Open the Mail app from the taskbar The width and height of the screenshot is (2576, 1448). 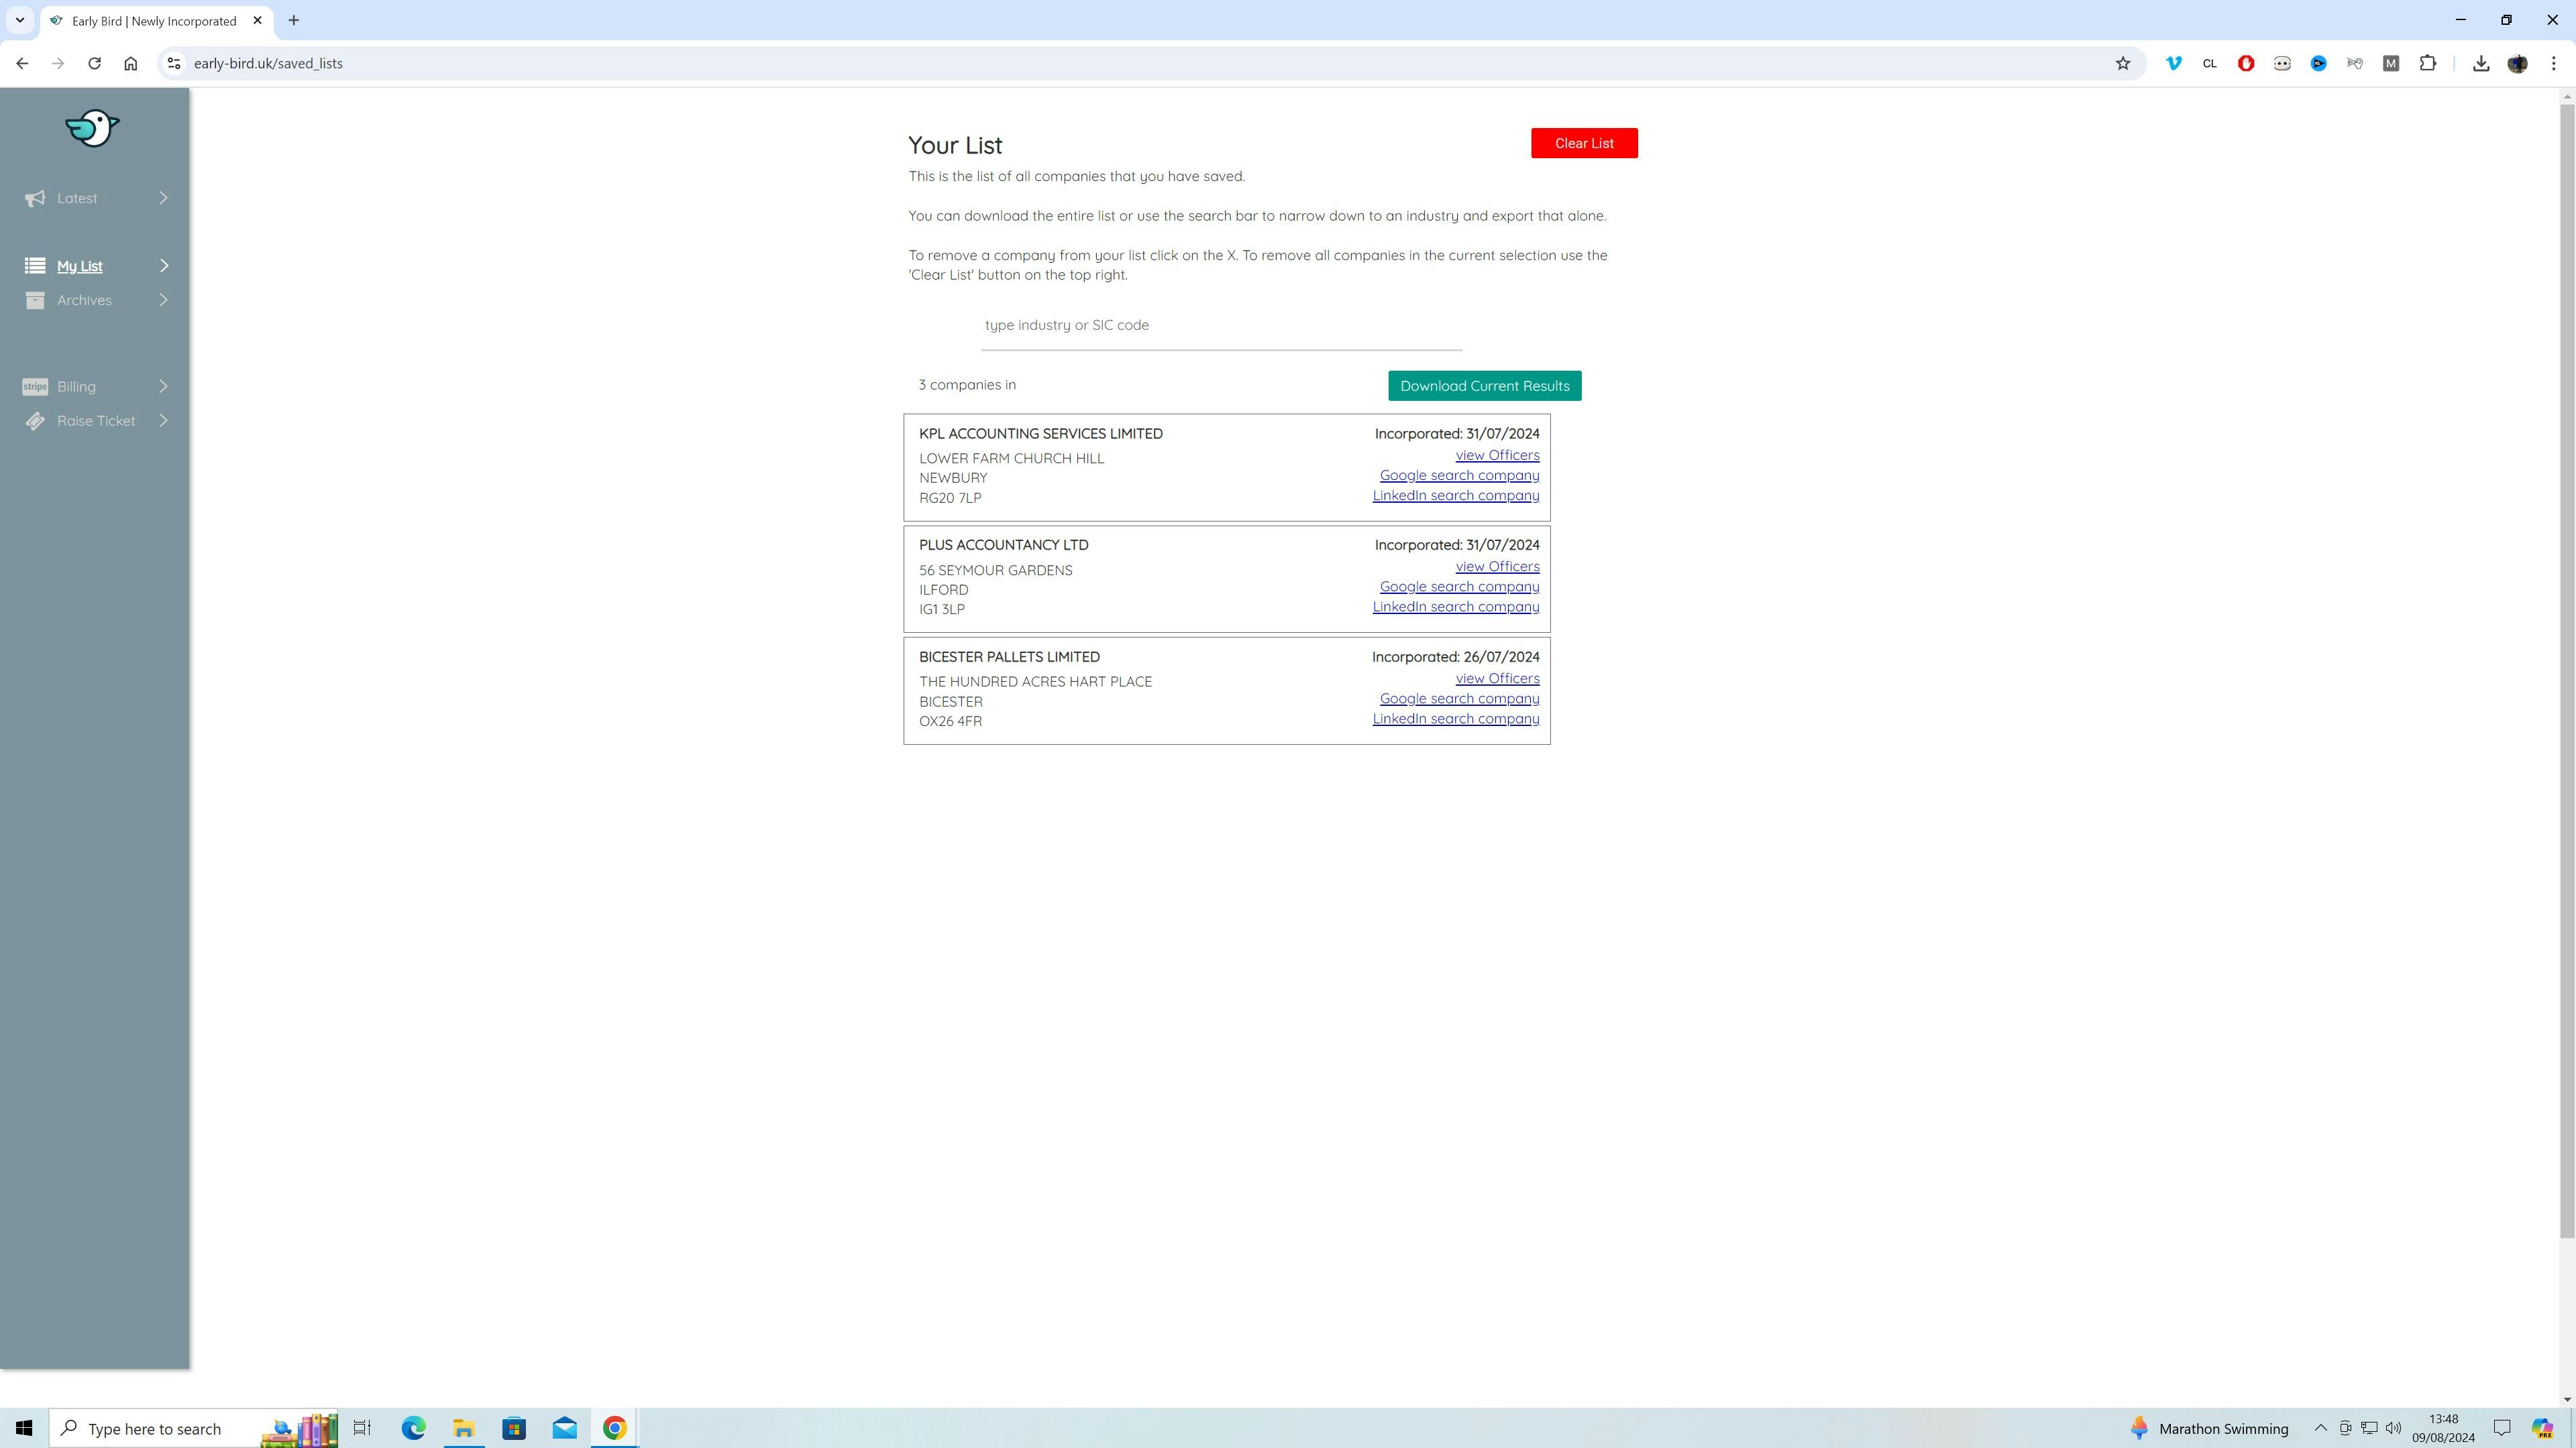[564, 1428]
